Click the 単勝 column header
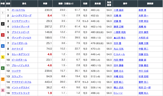 (45, 4)
